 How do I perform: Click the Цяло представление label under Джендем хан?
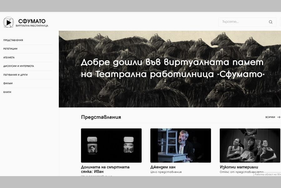click(166, 172)
